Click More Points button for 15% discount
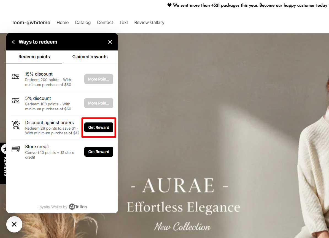329x238 pixels. [x=99, y=79]
